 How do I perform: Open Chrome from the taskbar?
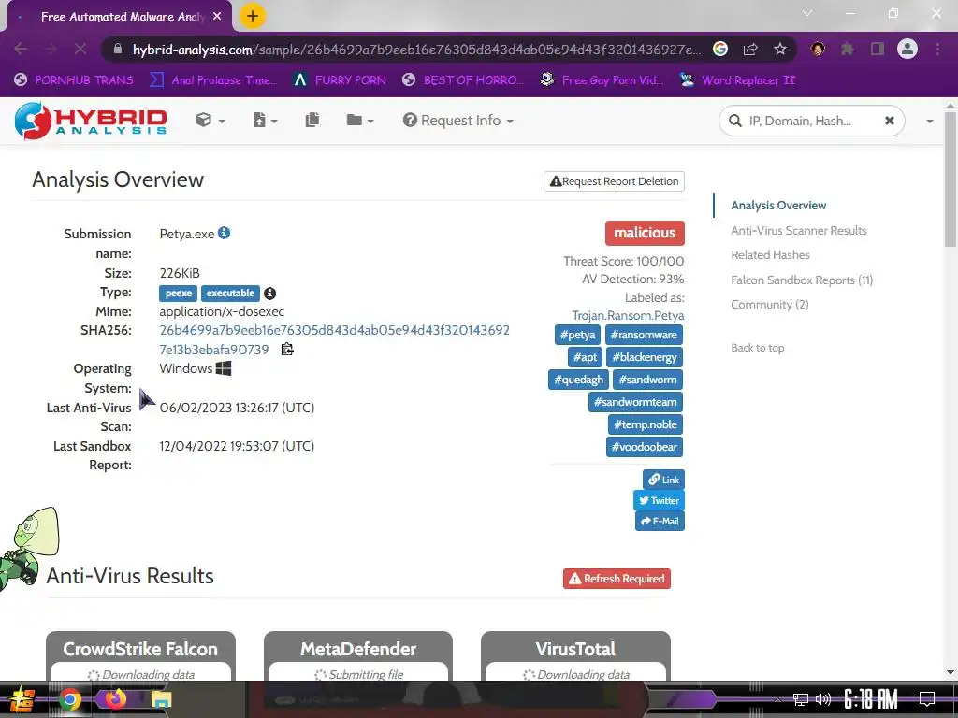[x=69, y=699]
